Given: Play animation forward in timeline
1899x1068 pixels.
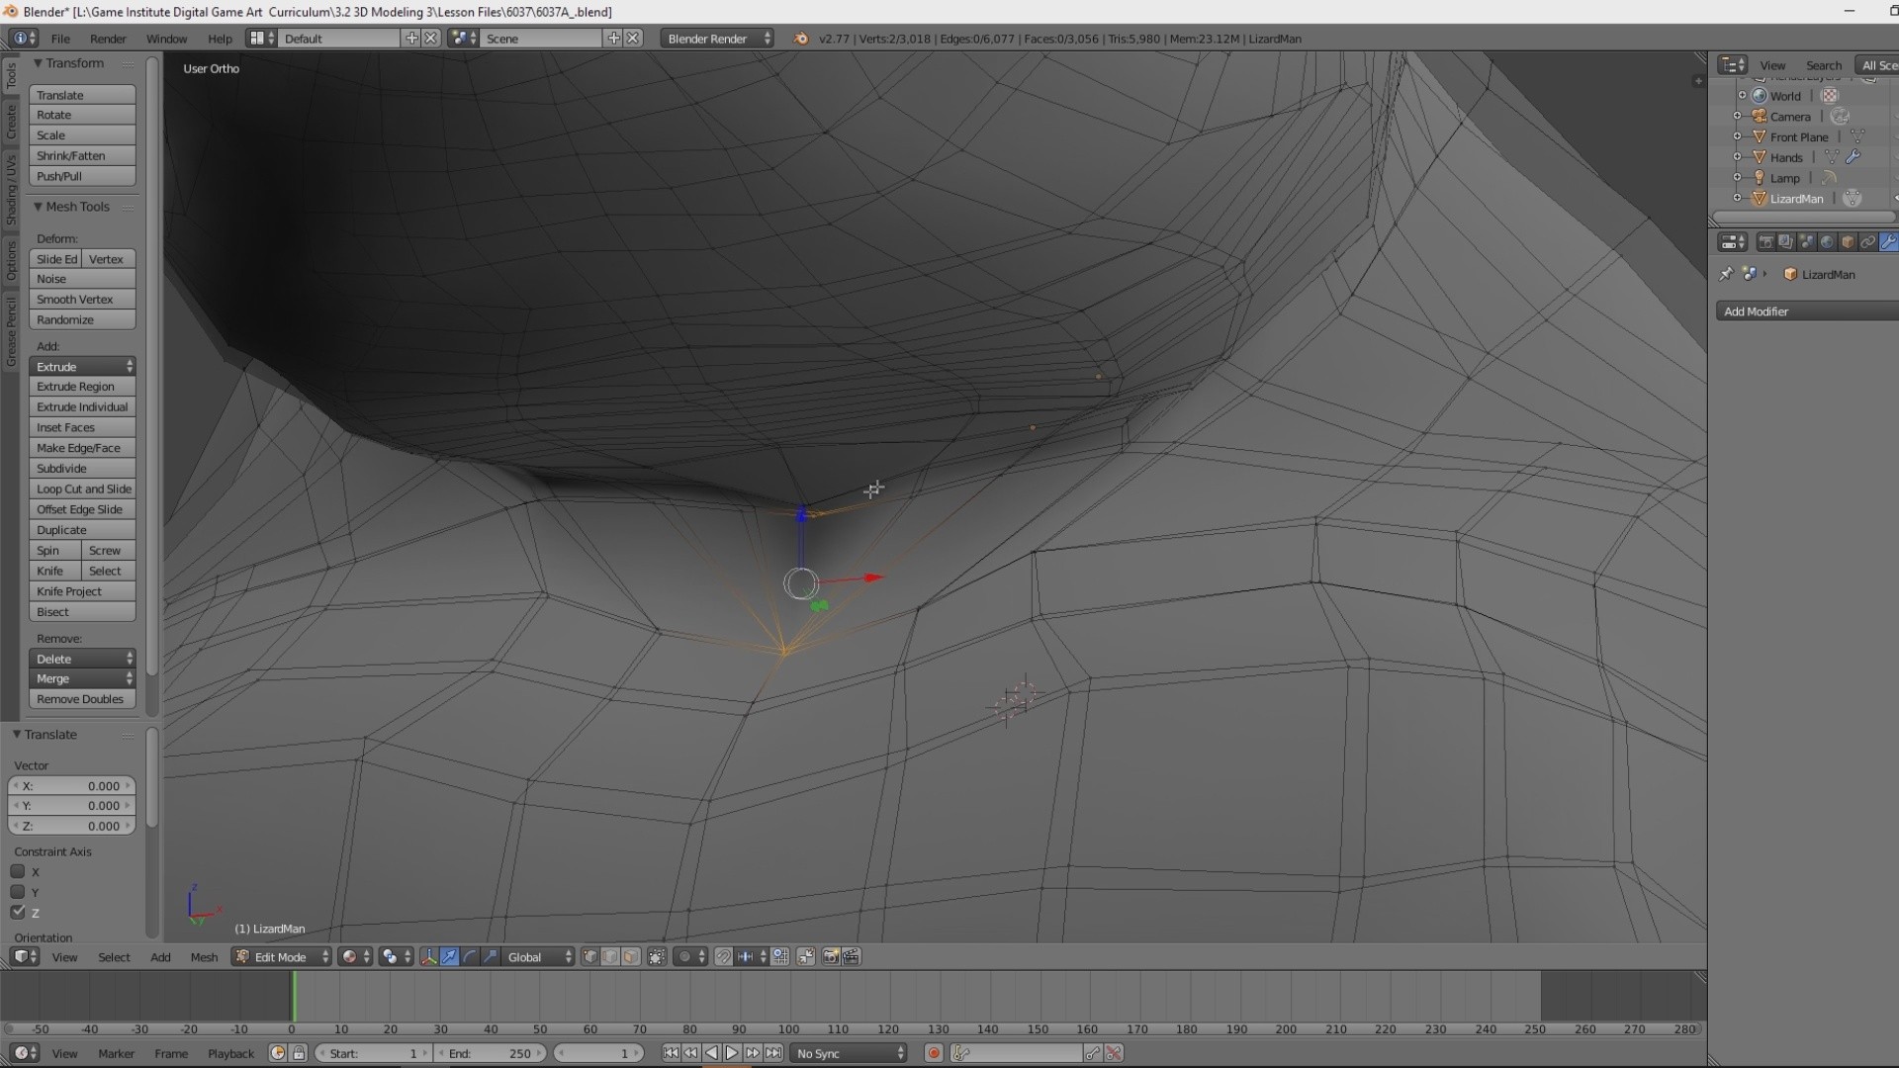Looking at the screenshot, I should [732, 1053].
